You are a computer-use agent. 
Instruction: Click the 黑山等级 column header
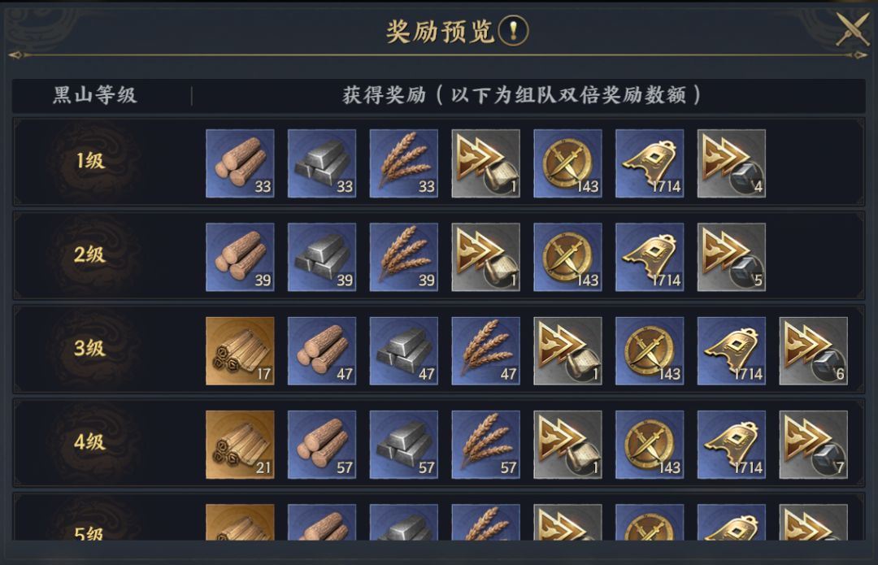coord(94,94)
